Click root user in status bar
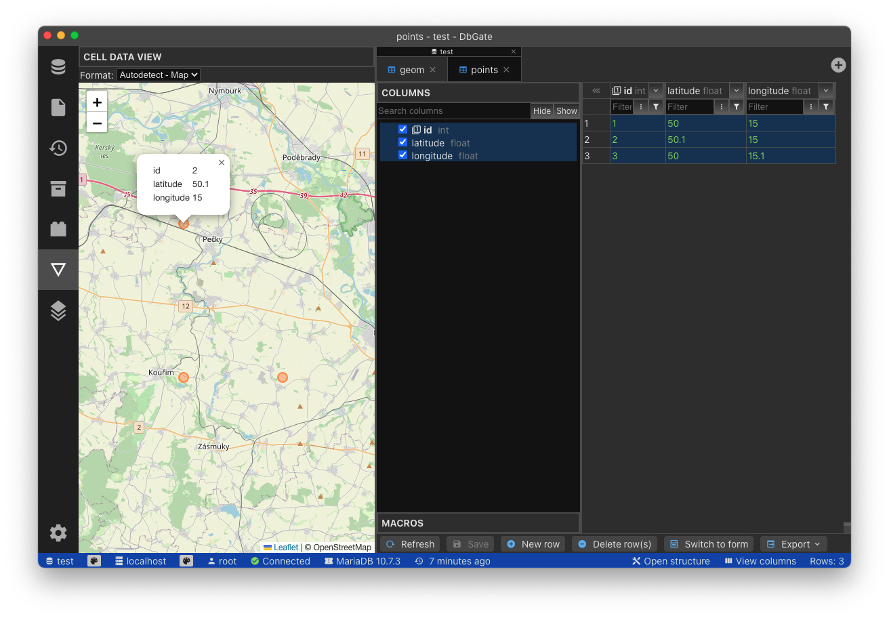889x618 pixels. coord(222,561)
